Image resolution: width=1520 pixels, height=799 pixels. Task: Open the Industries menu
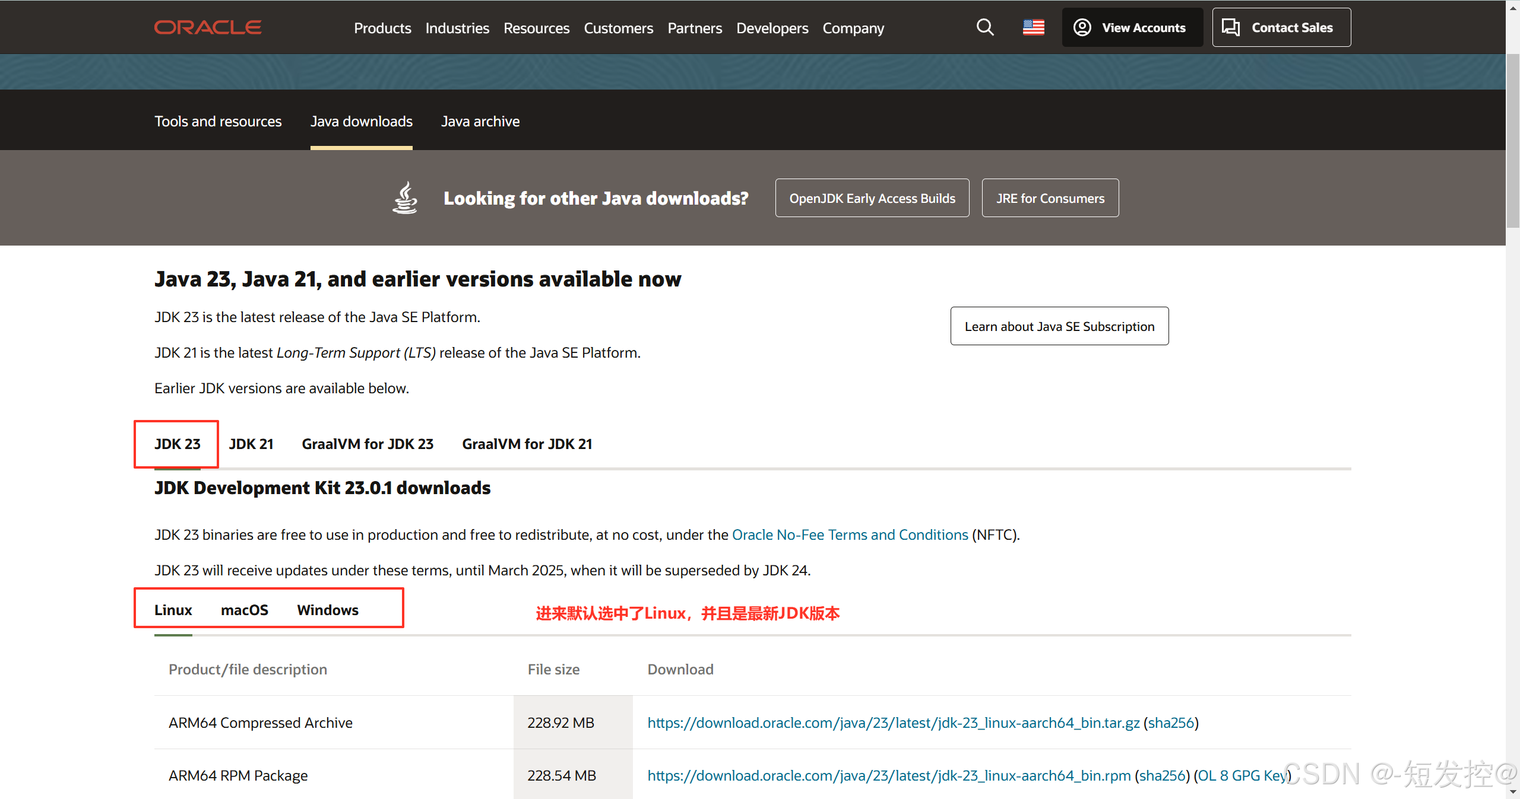[457, 28]
